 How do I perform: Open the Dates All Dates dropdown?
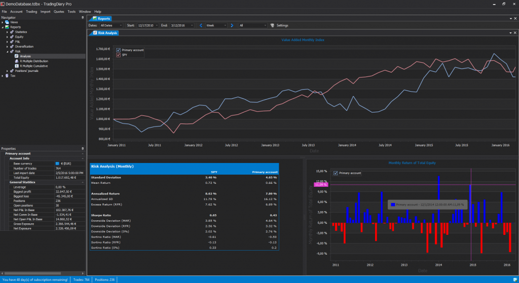pos(111,25)
